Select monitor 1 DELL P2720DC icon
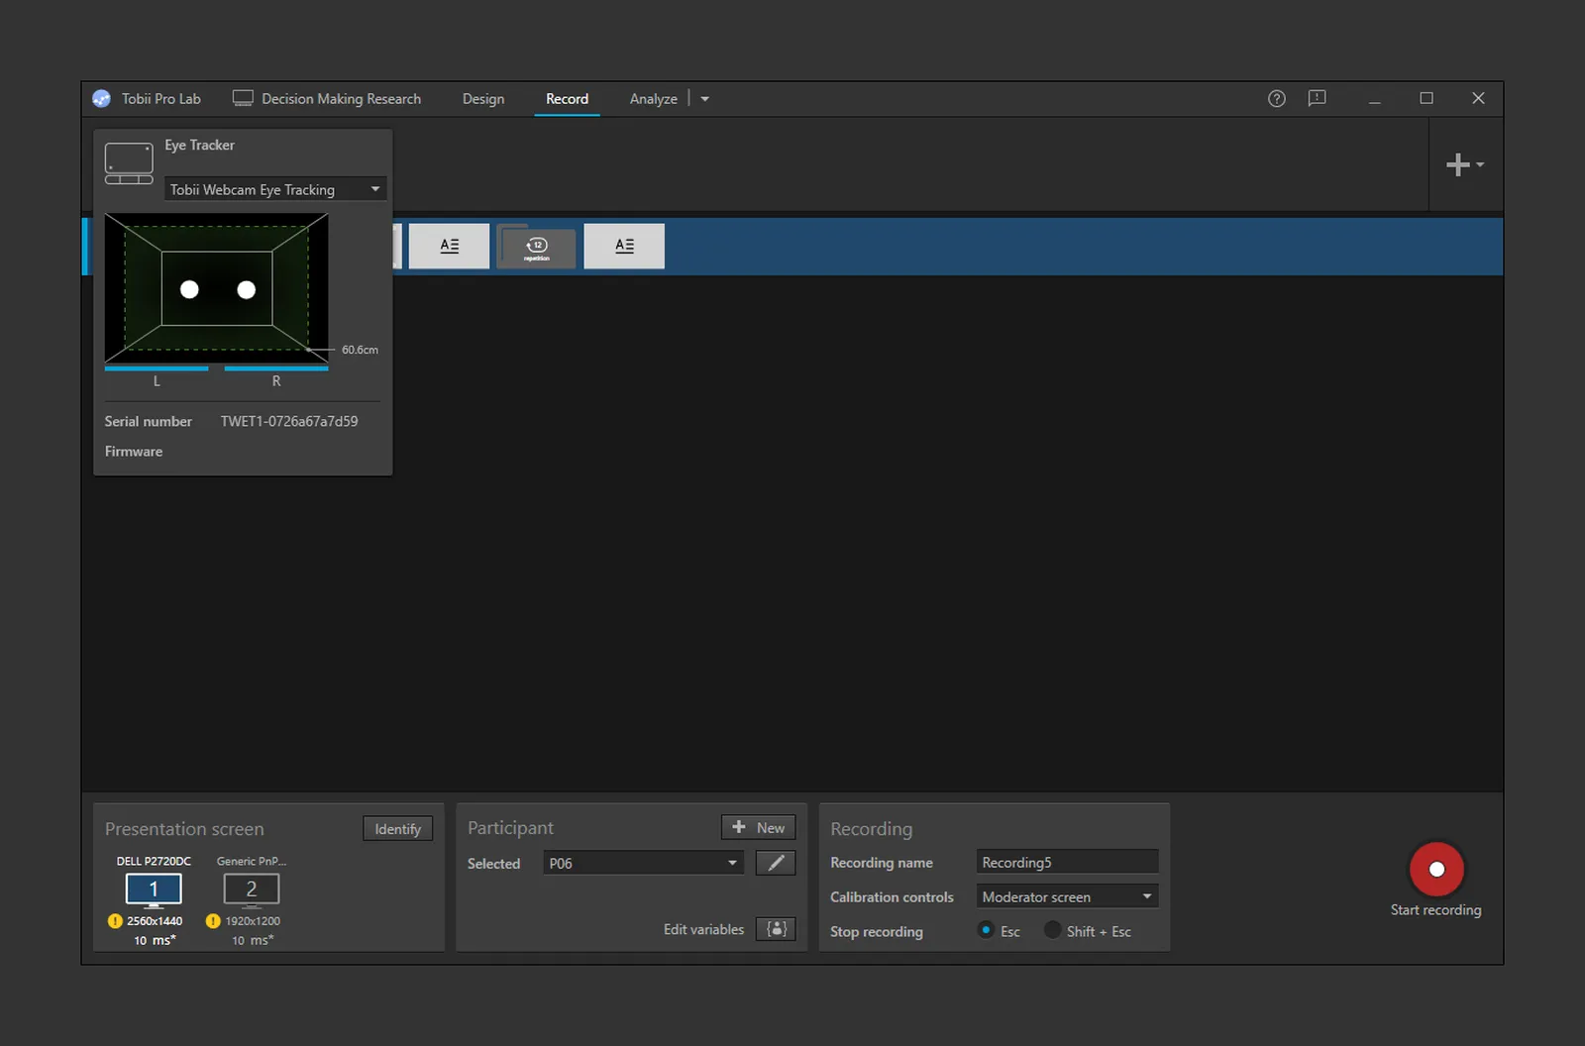The image size is (1585, 1046). click(154, 890)
